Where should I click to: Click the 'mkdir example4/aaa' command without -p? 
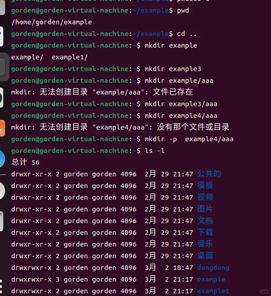click(181, 116)
